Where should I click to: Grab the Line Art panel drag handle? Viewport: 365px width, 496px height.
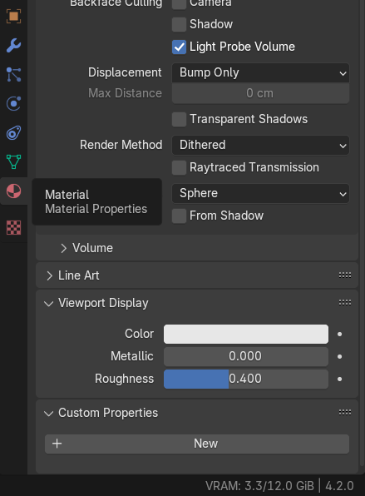[345, 275]
